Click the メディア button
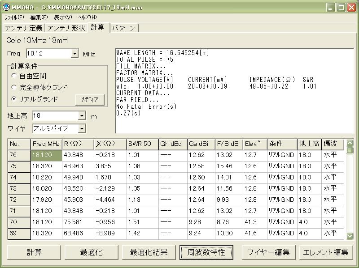The image size is (359, 268). [90, 99]
